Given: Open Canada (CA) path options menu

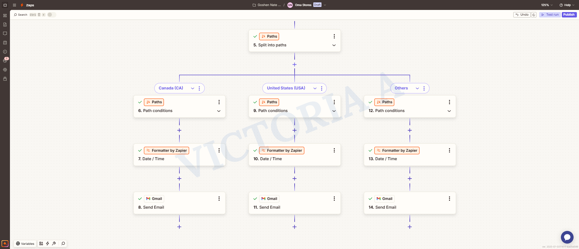Looking at the screenshot, I should pyautogui.click(x=199, y=88).
